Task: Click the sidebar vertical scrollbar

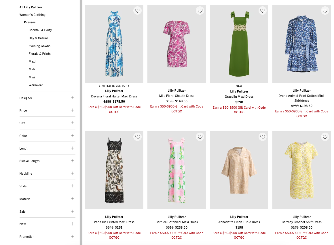Action: (x=81, y=122)
